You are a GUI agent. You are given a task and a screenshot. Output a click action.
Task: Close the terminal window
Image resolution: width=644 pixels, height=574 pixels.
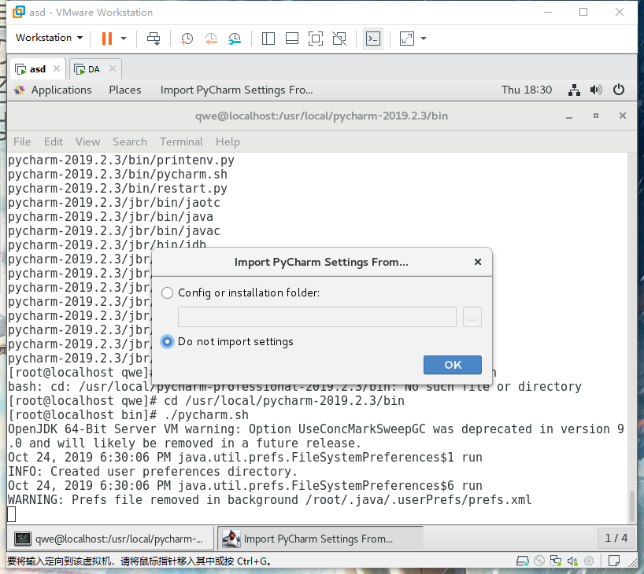coord(623,116)
